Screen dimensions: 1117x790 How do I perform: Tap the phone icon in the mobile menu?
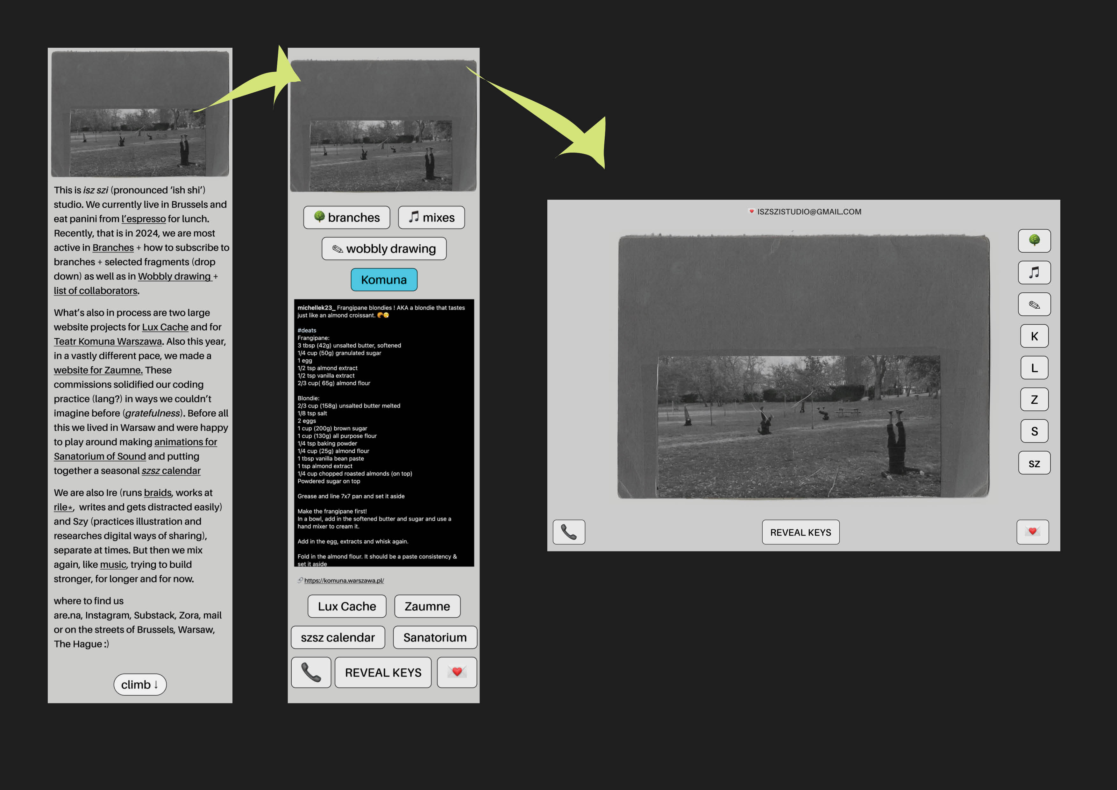(x=311, y=672)
